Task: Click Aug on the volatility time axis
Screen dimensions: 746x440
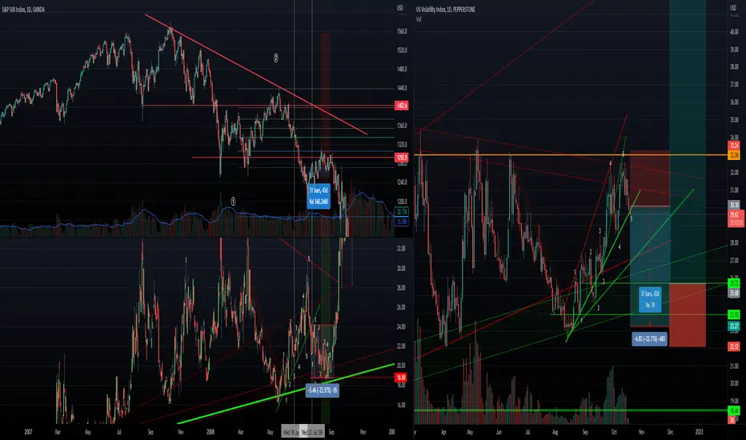Action: click(x=555, y=432)
